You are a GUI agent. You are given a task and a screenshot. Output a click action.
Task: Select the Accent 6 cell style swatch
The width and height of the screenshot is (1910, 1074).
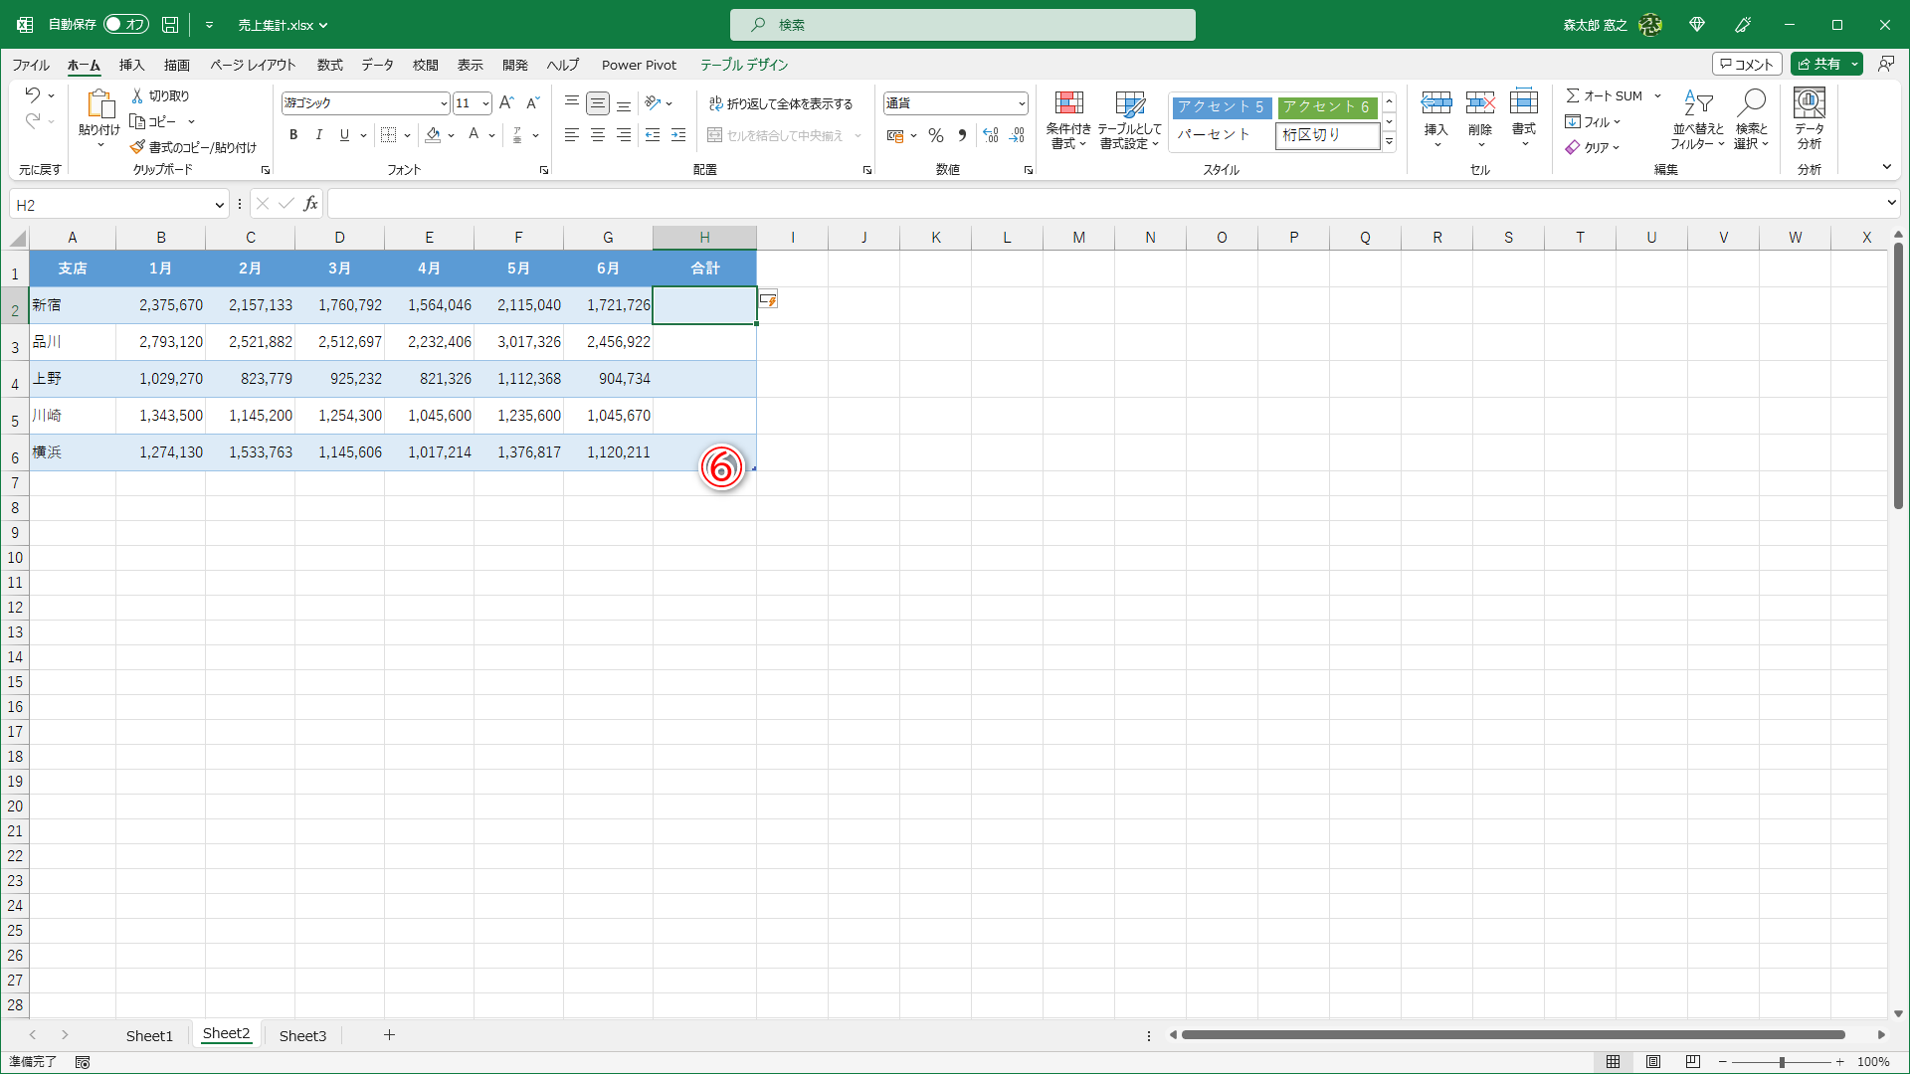(1326, 106)
